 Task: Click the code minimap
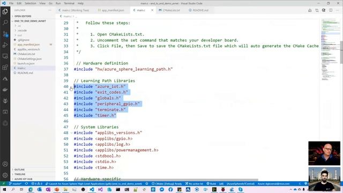tap(330, 50)
